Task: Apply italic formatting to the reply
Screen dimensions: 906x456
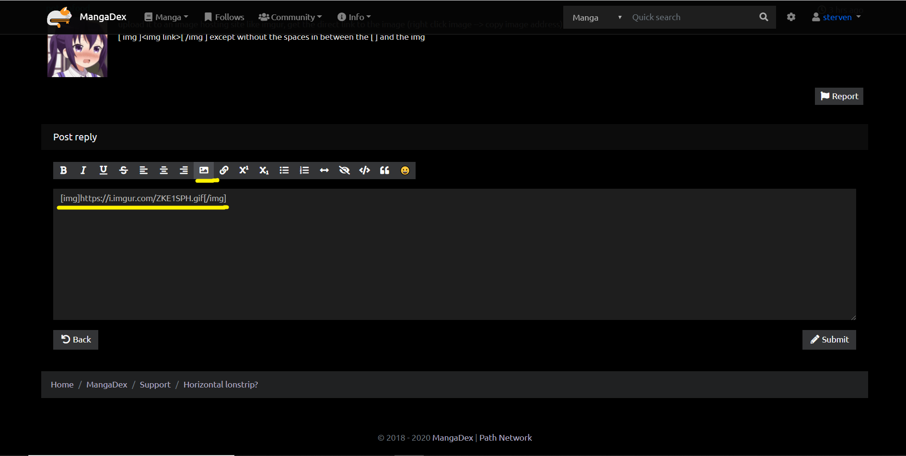Action: (83, 170)
